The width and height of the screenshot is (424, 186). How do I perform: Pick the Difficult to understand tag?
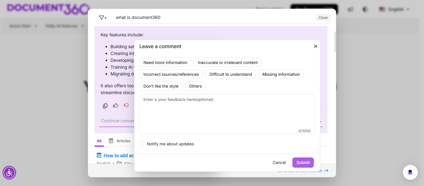[x=231, y=74]
